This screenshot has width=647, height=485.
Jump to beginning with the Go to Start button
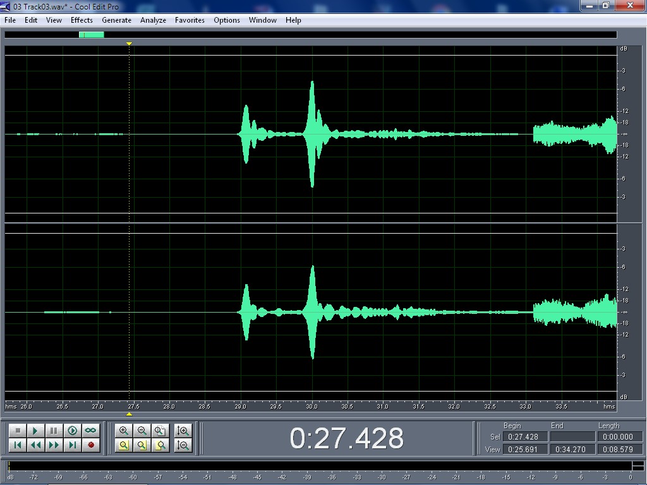18,445
